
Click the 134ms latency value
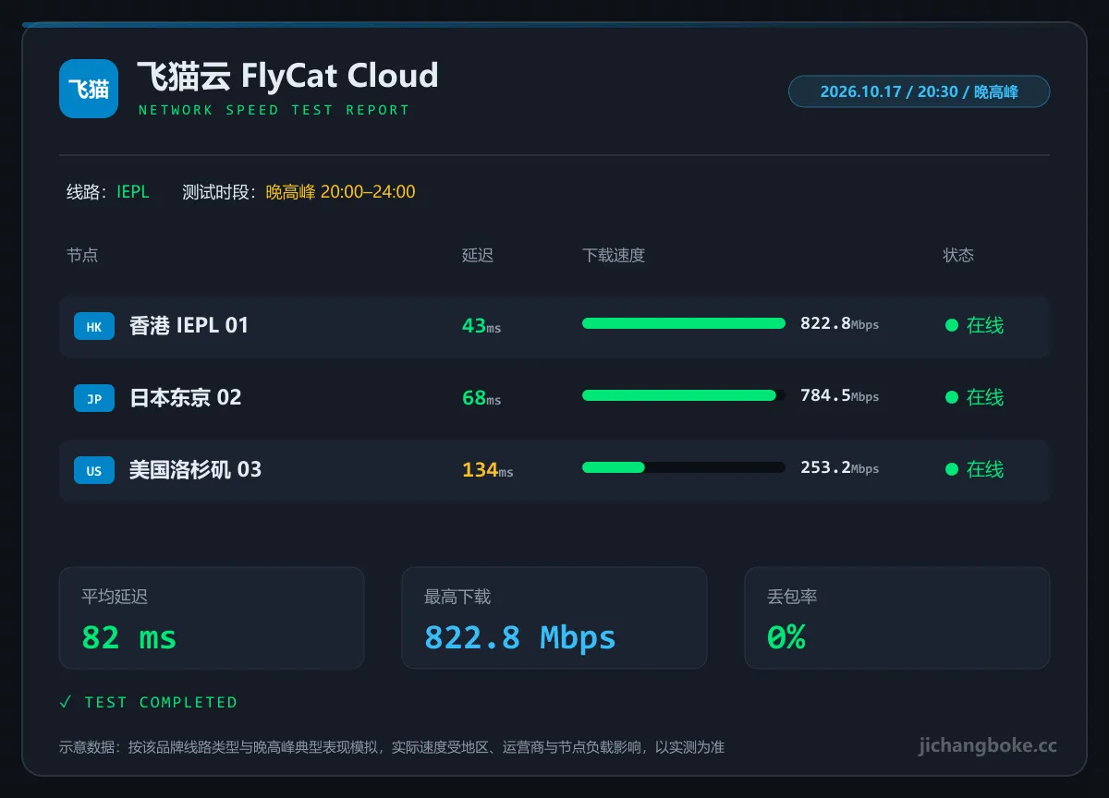click(488, 469)
